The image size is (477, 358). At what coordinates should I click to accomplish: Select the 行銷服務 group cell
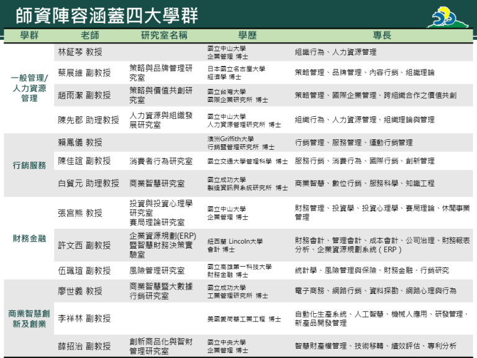pos(29,165)
